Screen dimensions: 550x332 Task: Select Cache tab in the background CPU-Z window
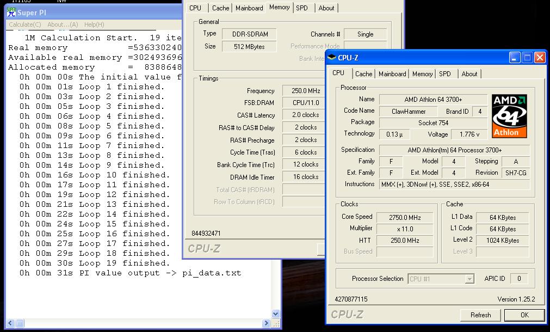click(221, 8)
